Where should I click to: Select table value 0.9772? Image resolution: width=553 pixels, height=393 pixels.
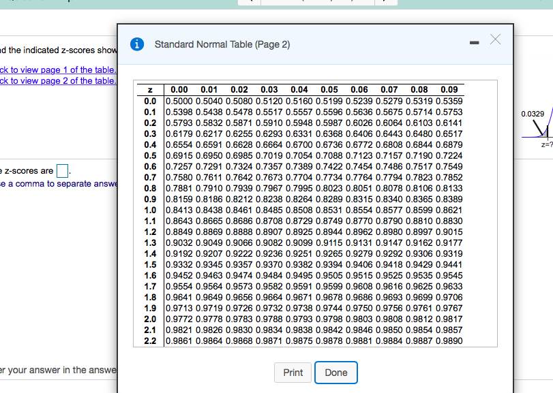[x=179, y=319]
